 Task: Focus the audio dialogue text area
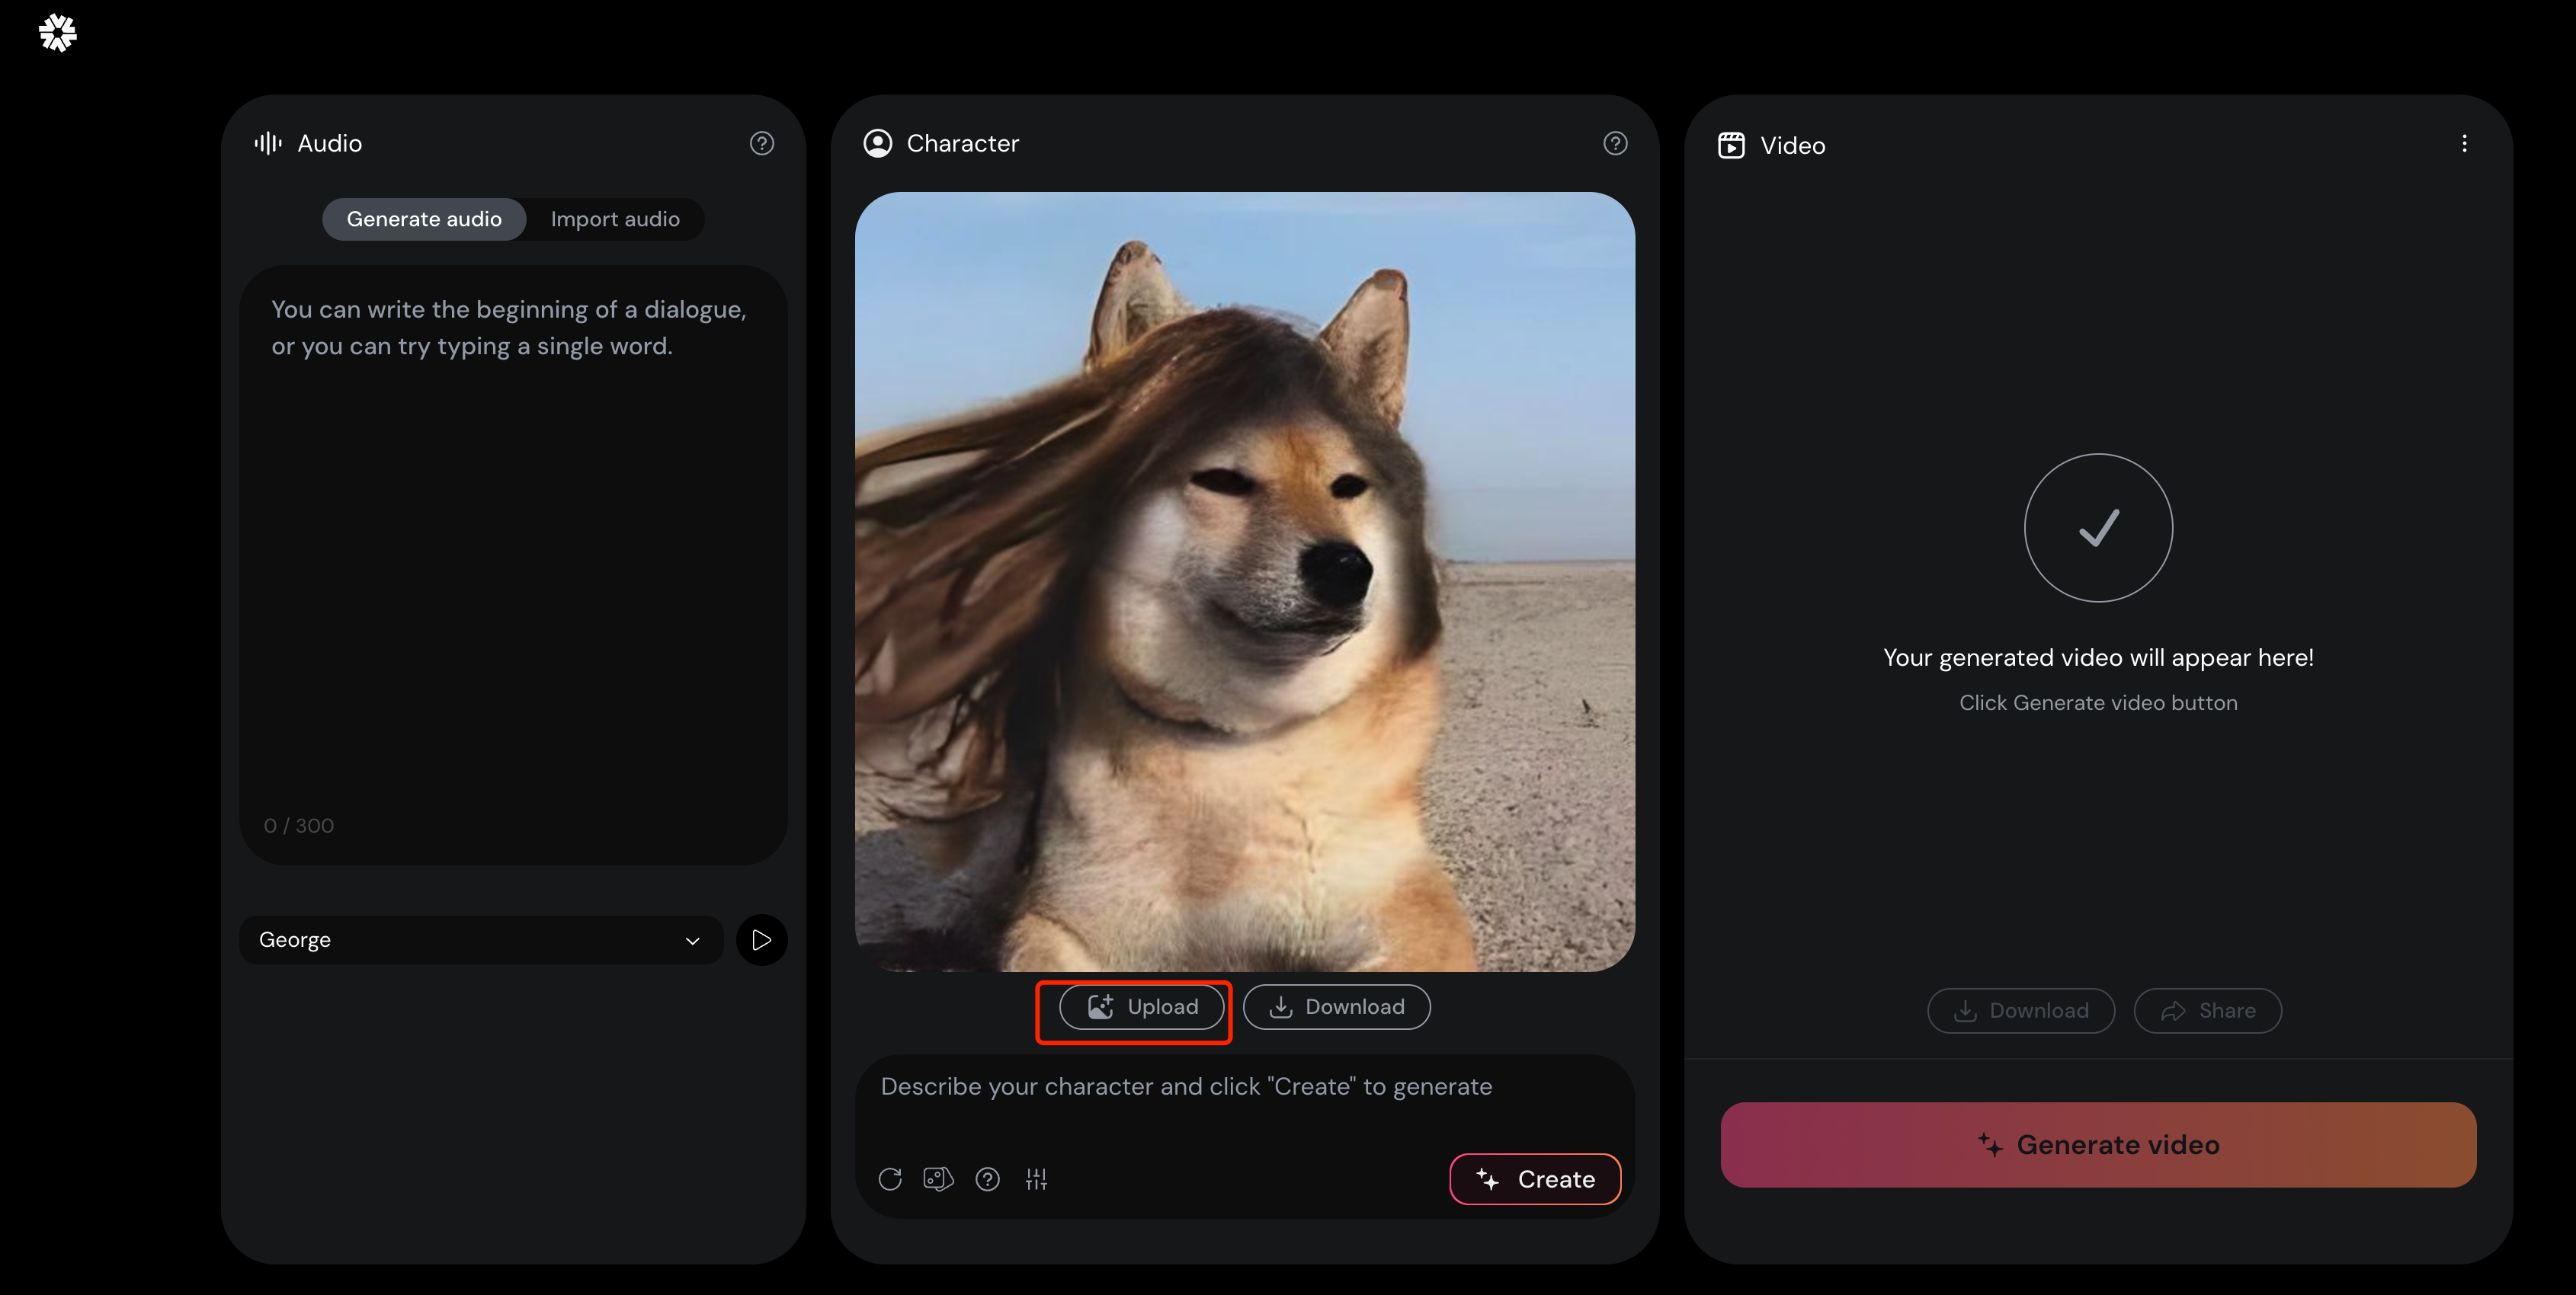512,539
